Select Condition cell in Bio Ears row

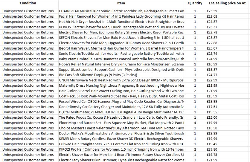29,75
